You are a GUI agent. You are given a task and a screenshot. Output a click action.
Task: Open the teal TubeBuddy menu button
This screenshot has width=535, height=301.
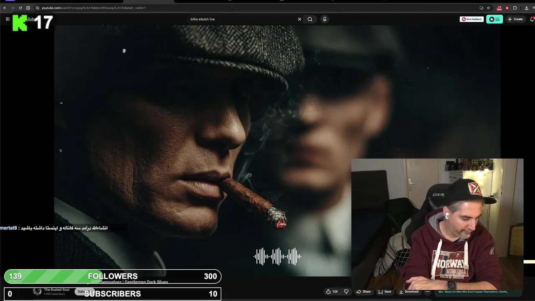click(x=494, y=19)
